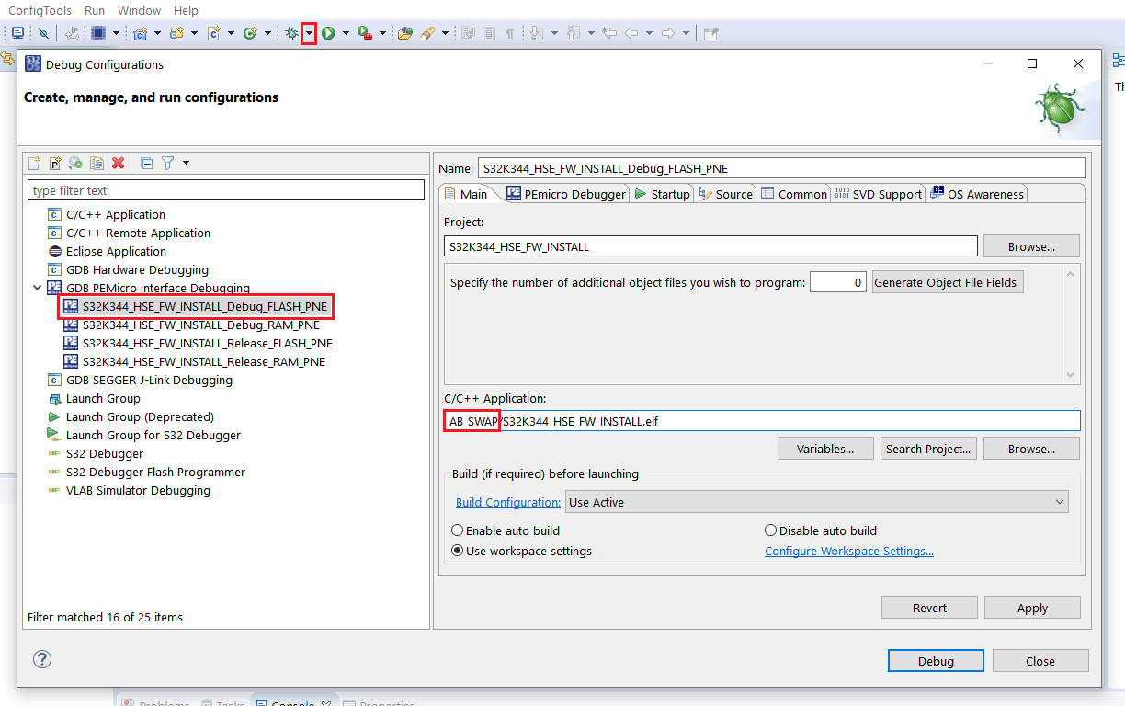This screenshot has height=706, width=1125.
Task: Create a new launch configuration
Action: click(32, 163)
